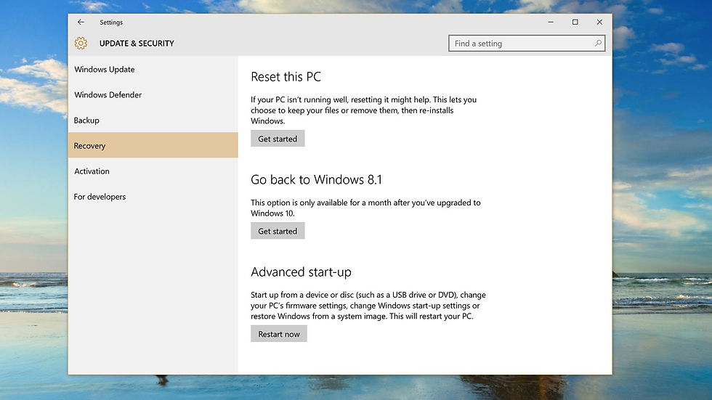
Task: Click the Reset this PC heading
Action: (x=286, y=77)
